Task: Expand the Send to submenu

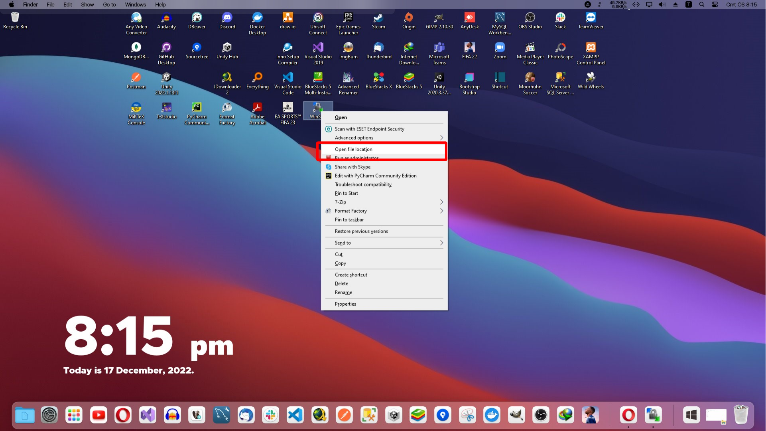Action: point(384,243)
